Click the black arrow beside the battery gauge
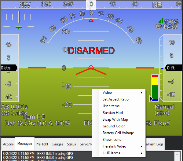The height and width of the screenshot is (161, 183). (x=151, y=99)
